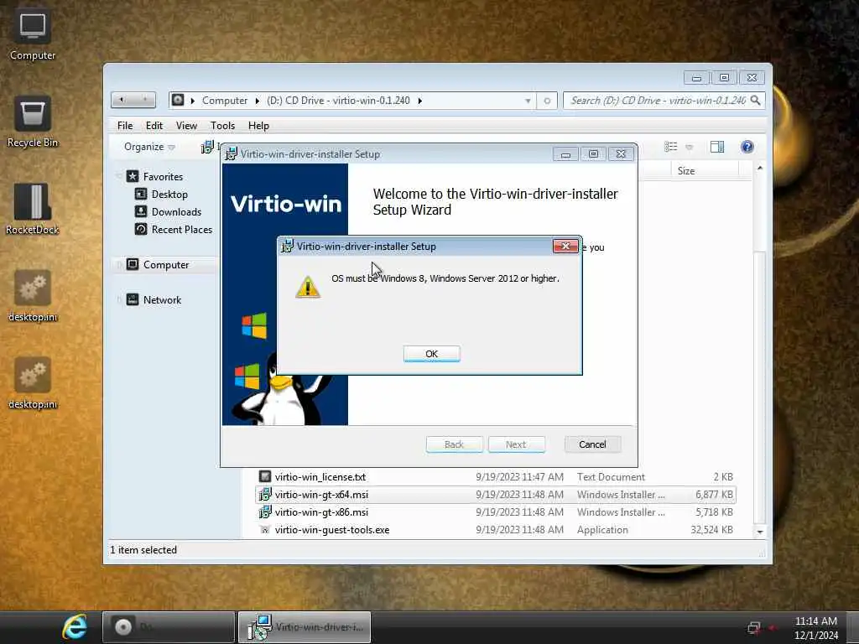Open the Tools menu in Explorer
The image size is (859, 644).
[222, 126]
